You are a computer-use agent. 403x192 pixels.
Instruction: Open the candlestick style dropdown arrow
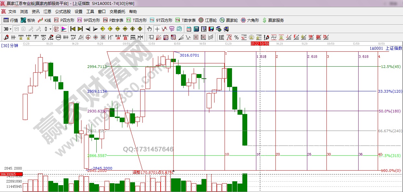click(x=50, y=29)
